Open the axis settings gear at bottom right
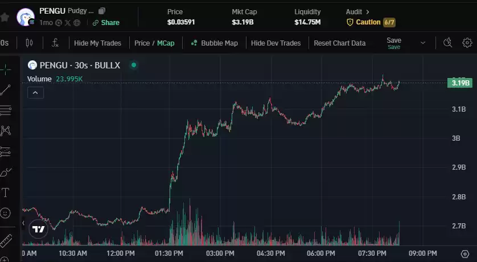477x262 pixels. coord(464,253)
